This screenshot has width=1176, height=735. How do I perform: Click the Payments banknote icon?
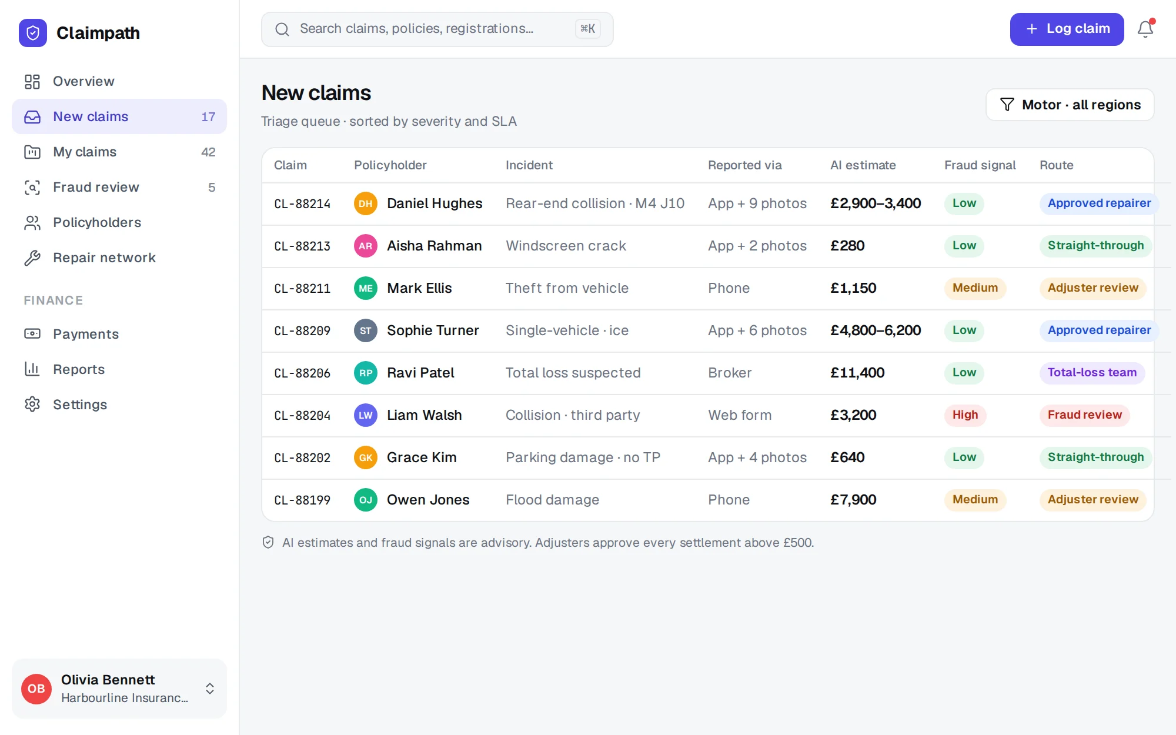[32, 334]
